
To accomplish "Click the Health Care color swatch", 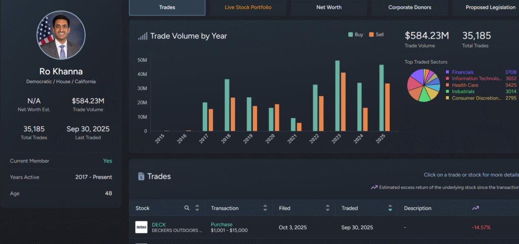I will point(447,85).
